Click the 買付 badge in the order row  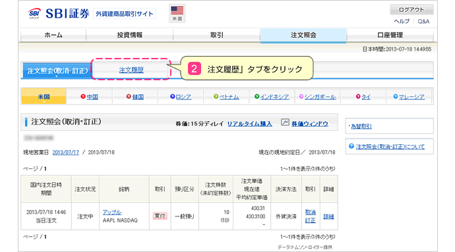click(160, 216)
